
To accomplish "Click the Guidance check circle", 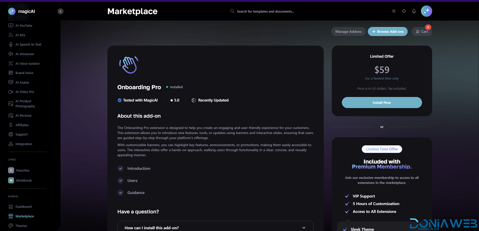I will (x=121, y=193).
